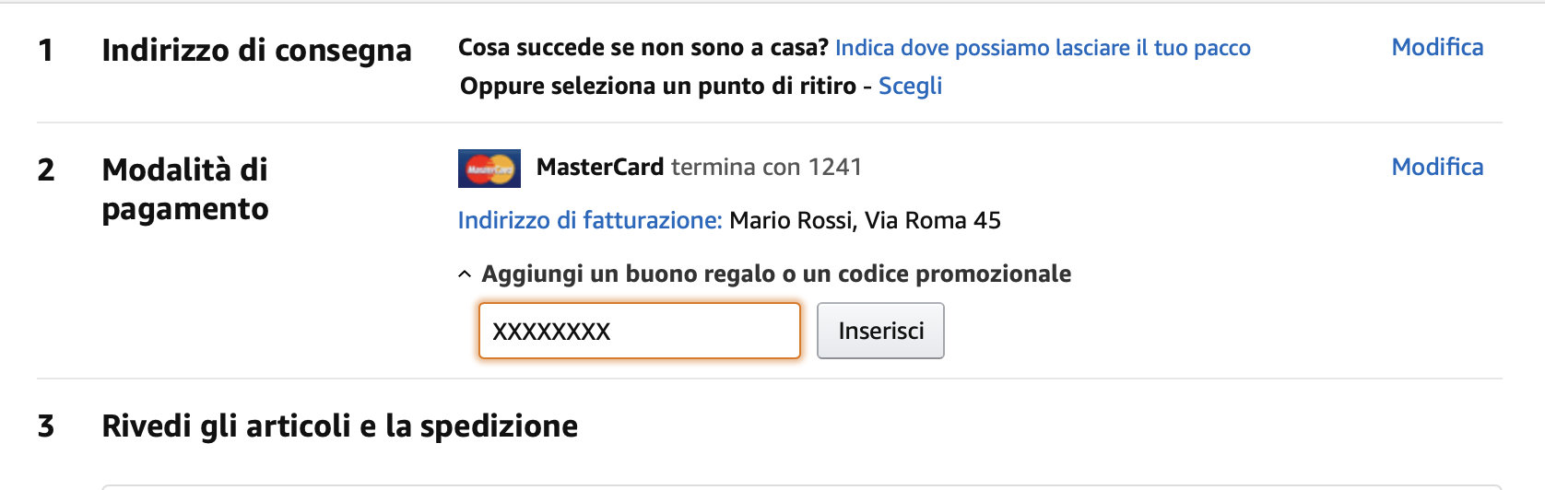The image size is (1545, 490).
Task: Open 'Indica dove possiamo lasciare il tuo pacco'
Action: pos(1042,48)
